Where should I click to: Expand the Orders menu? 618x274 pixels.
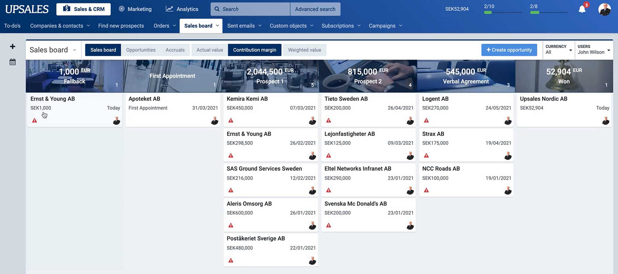click(165, 25)
